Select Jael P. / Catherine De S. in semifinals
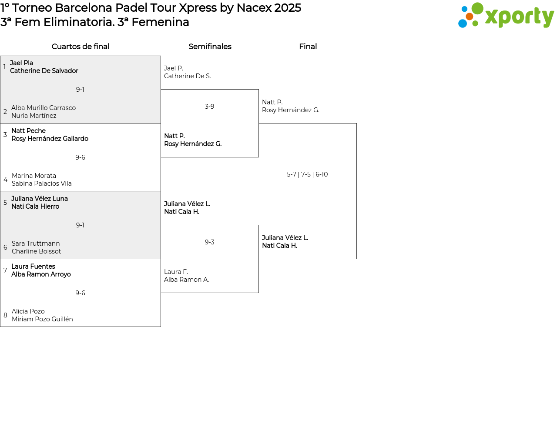Viewport: 557px width, 427px height. [188, 72]
